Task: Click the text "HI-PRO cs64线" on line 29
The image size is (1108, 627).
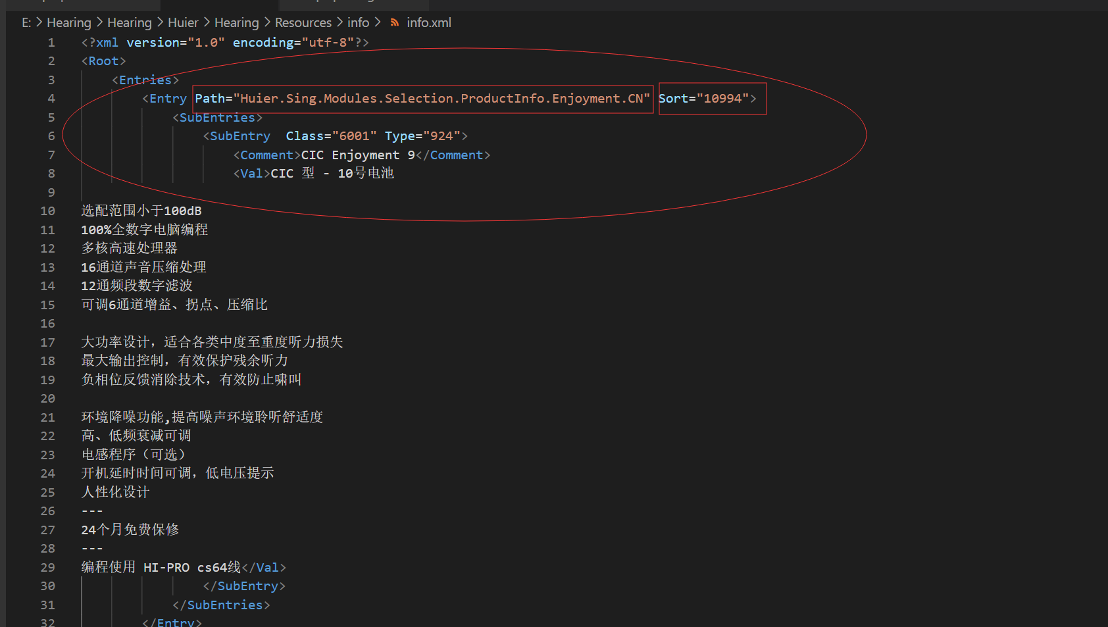Action: pos(192,567)
